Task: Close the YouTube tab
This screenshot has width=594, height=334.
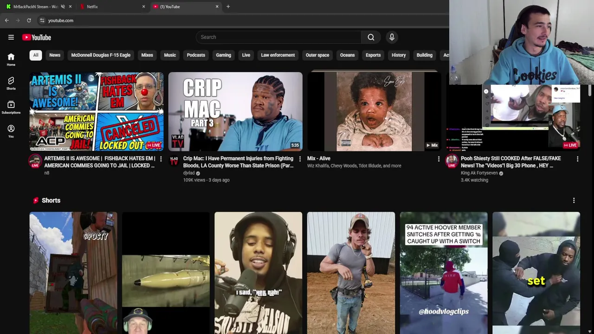Action: click(217, 6)
